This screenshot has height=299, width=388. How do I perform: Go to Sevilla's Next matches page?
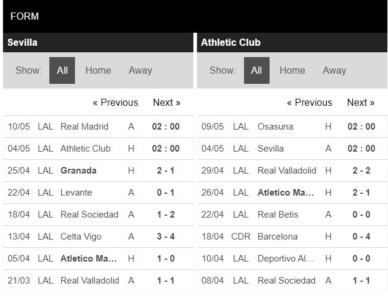pos(167,102)
